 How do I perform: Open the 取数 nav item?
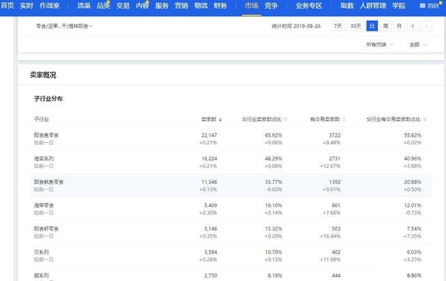(x=347, y=6)
